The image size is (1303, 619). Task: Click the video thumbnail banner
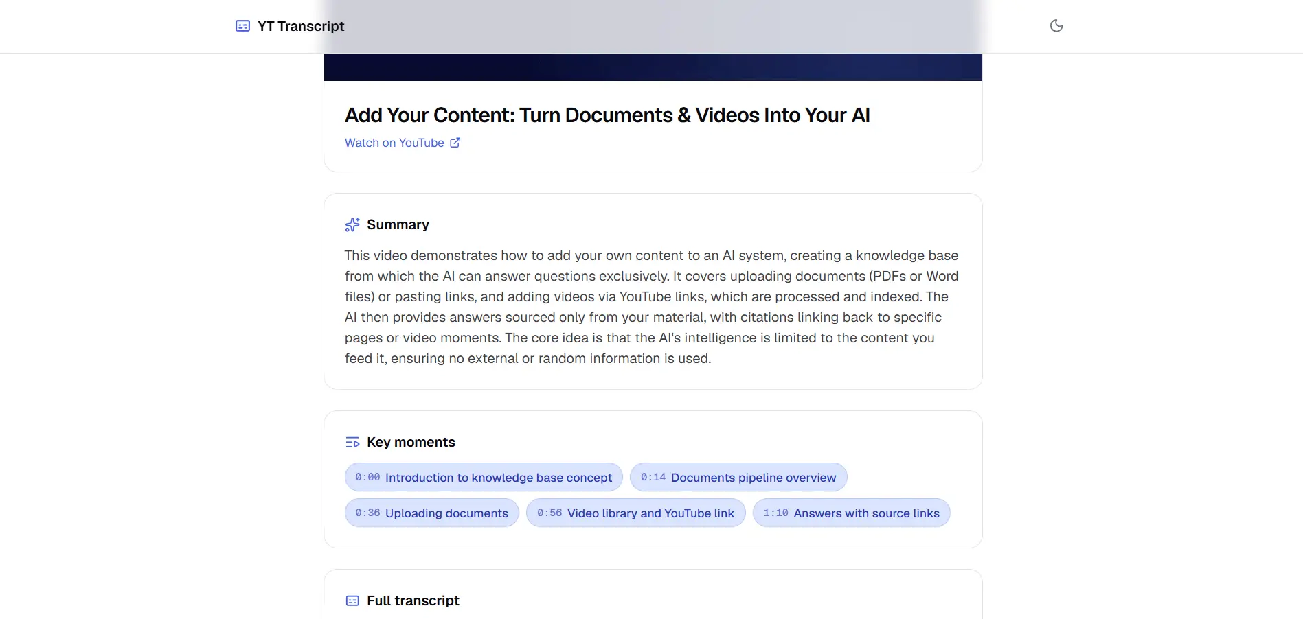point(653,67)
